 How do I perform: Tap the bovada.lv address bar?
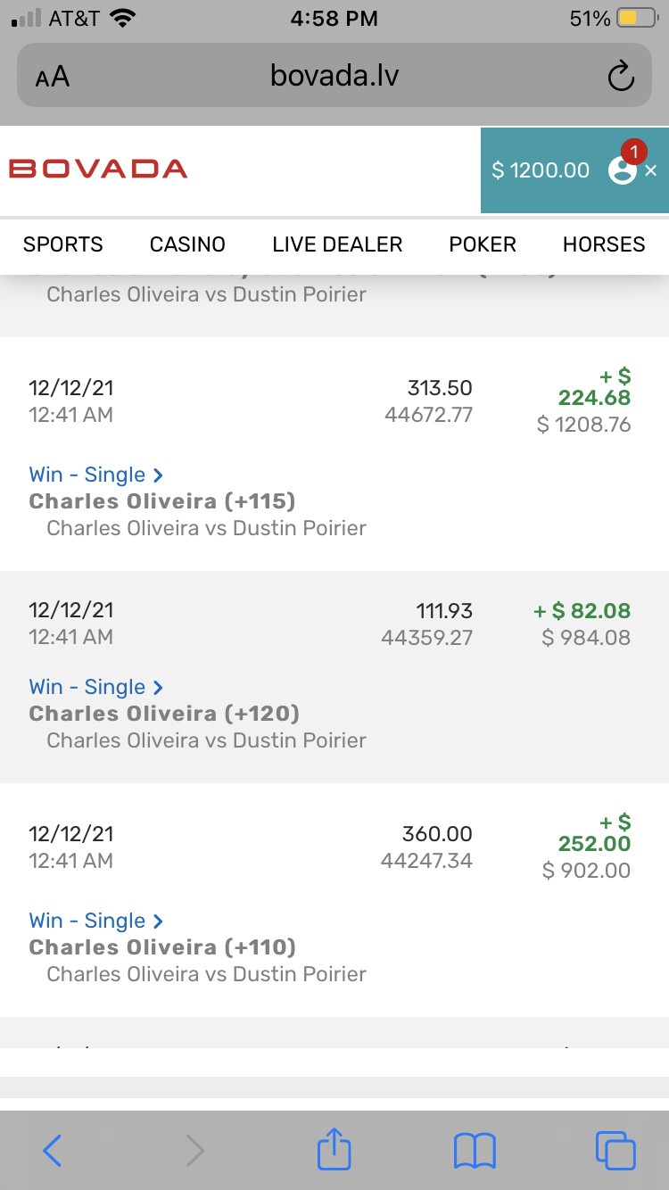[x=334, y=77]
